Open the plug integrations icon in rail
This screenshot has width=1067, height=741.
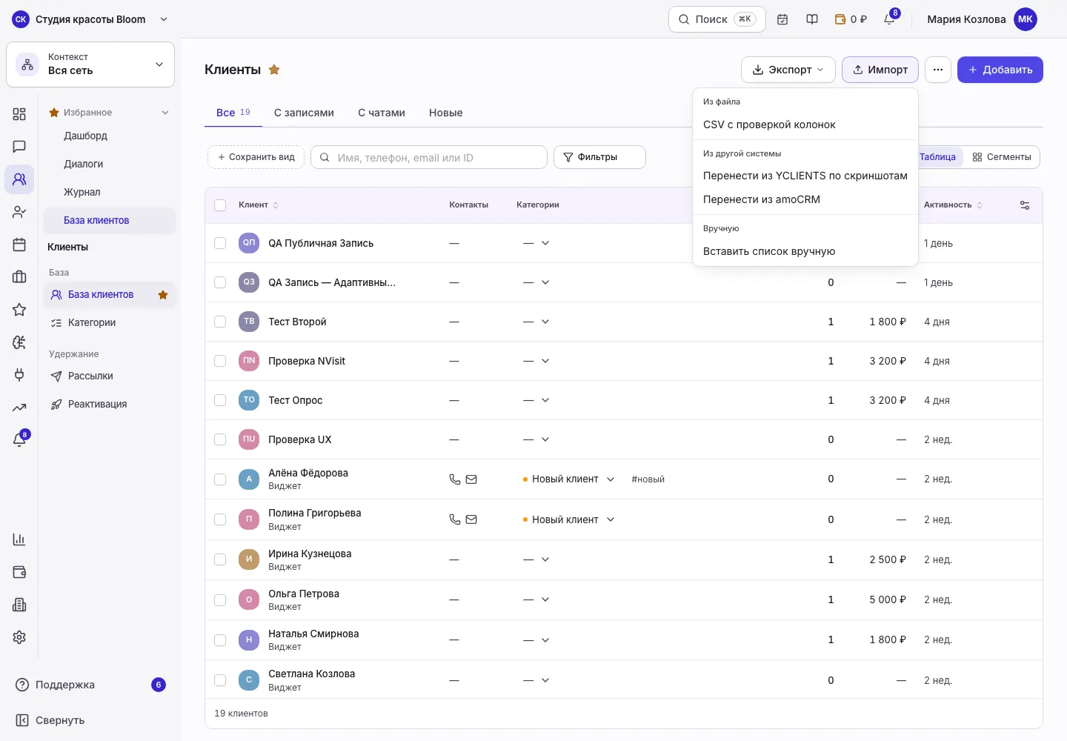pos(19,375)
